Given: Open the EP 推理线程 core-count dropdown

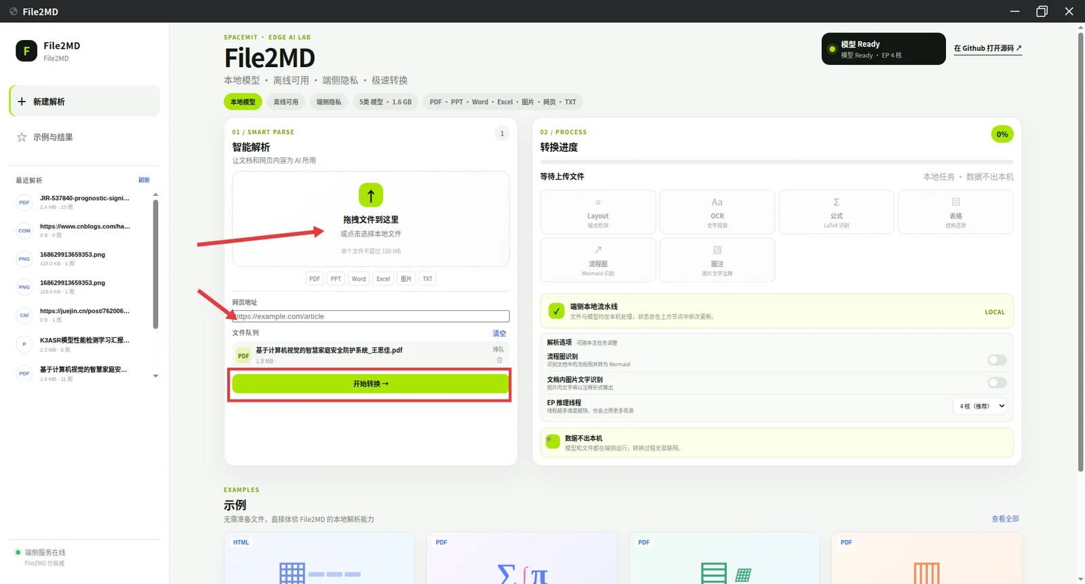Looking at the screenshot, I should click(x=980, y=406).
